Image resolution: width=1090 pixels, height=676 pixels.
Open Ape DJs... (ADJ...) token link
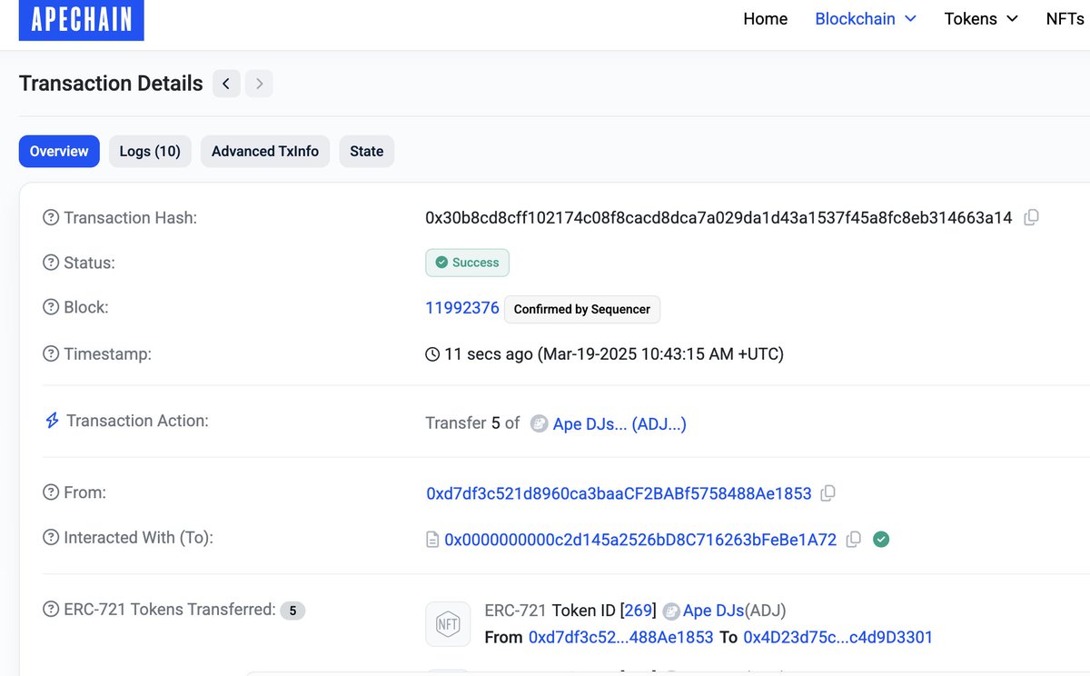[x=619, y=424]
